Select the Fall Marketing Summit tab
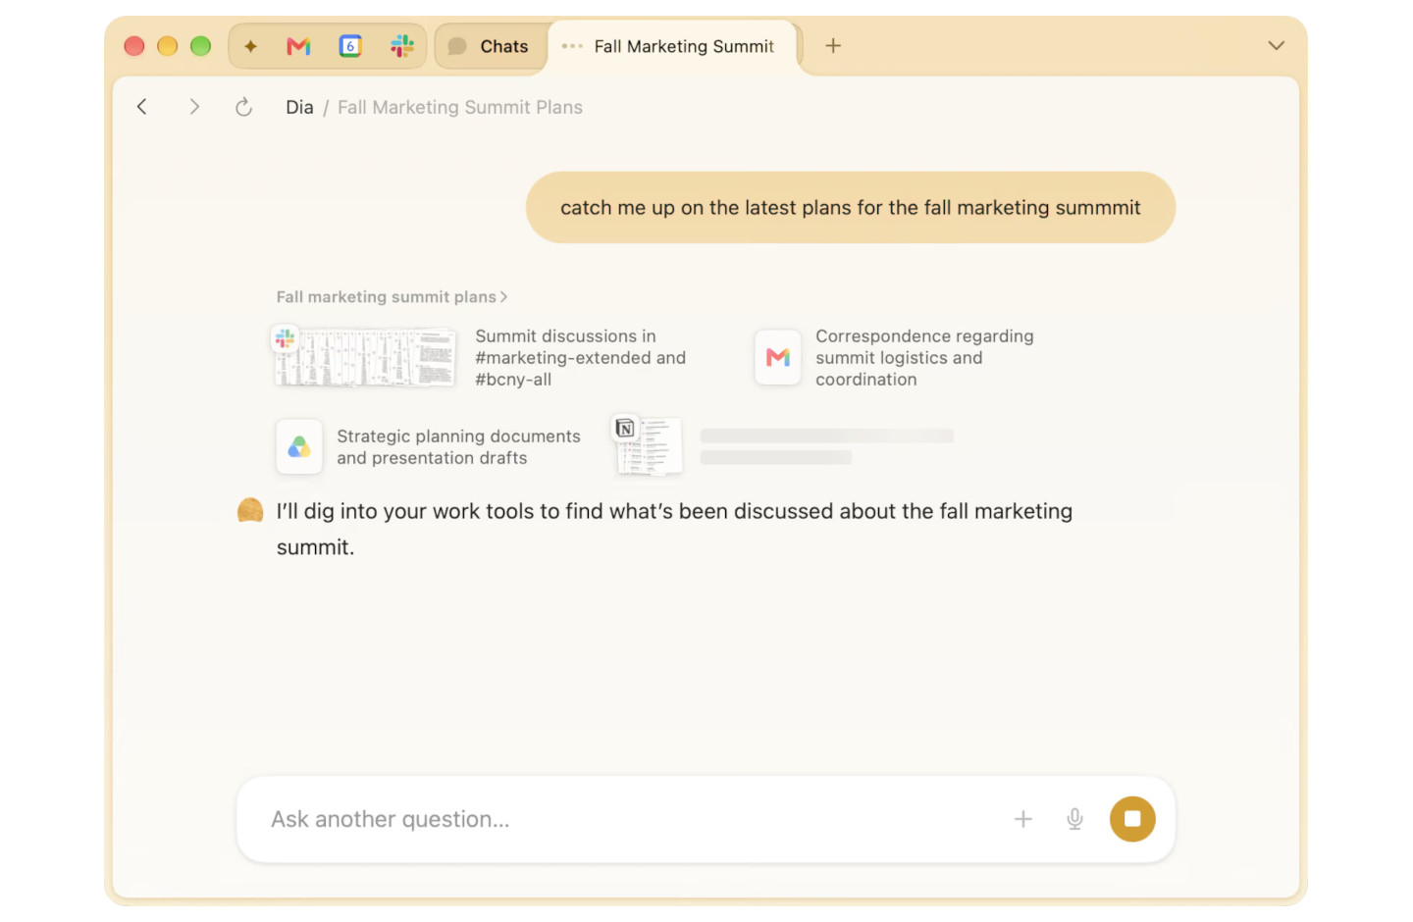This screenshot has width=1413, height=922. click(674, 46)
